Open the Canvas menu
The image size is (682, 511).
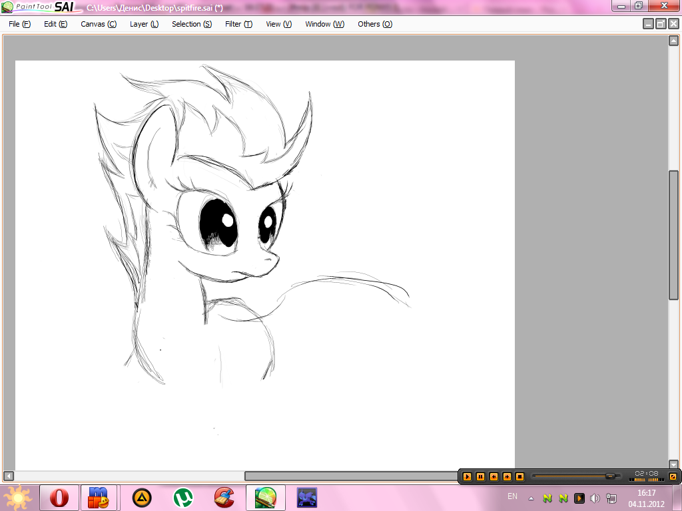[99, 24]
